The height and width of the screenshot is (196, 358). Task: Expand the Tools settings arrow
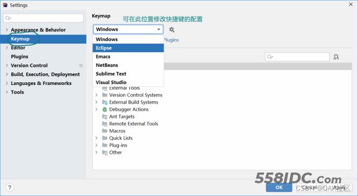click(7, 92)
